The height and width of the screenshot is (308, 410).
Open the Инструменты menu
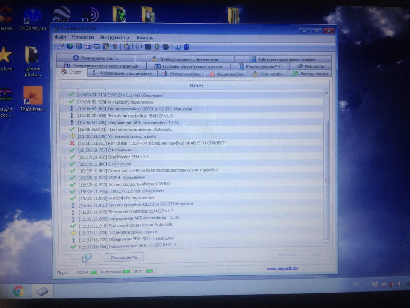click(114, 38)
